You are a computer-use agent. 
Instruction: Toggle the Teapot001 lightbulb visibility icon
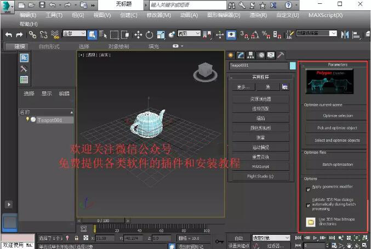[x=27, y=119]
